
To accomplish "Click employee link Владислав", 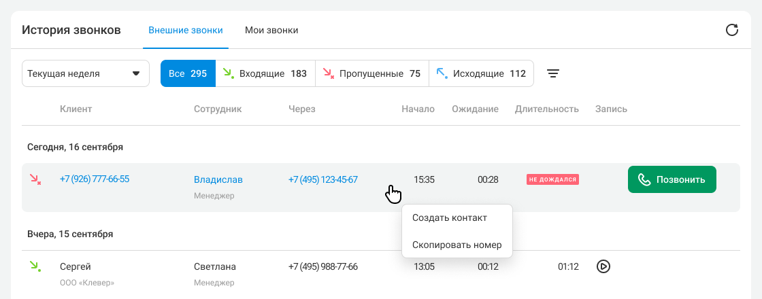I will coord(218,180).
